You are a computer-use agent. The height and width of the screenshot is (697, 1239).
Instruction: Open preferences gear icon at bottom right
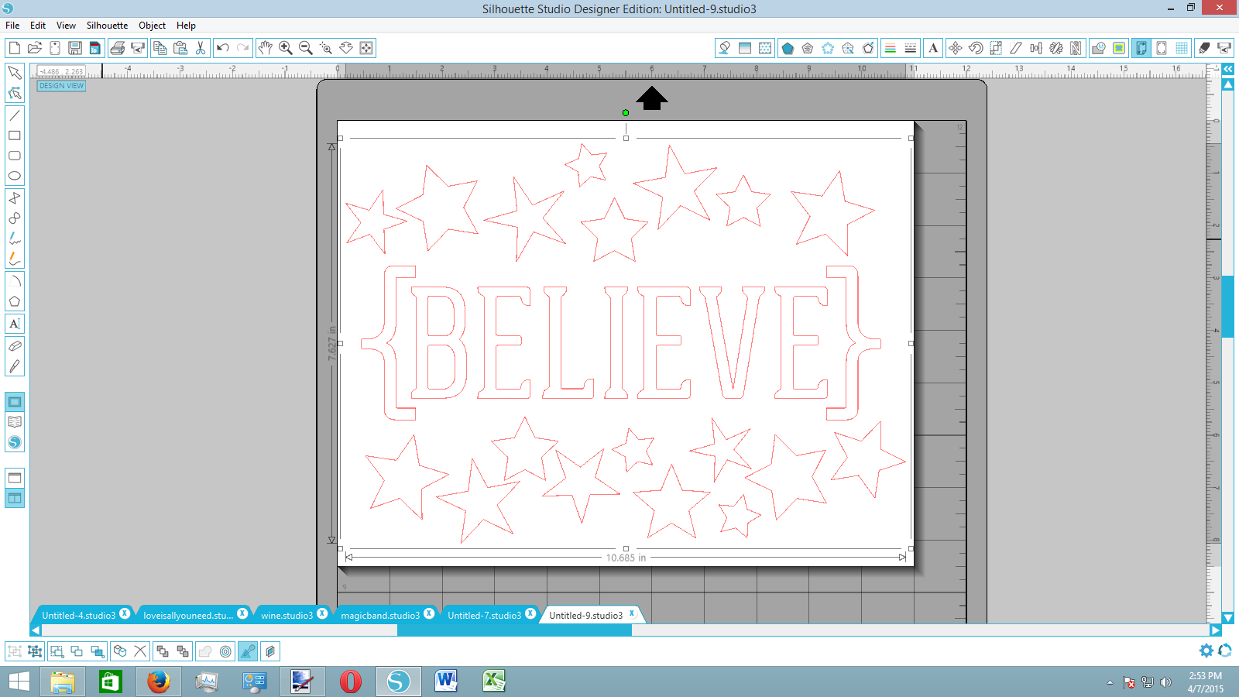pyautogui.click(x=1206, y=651)
